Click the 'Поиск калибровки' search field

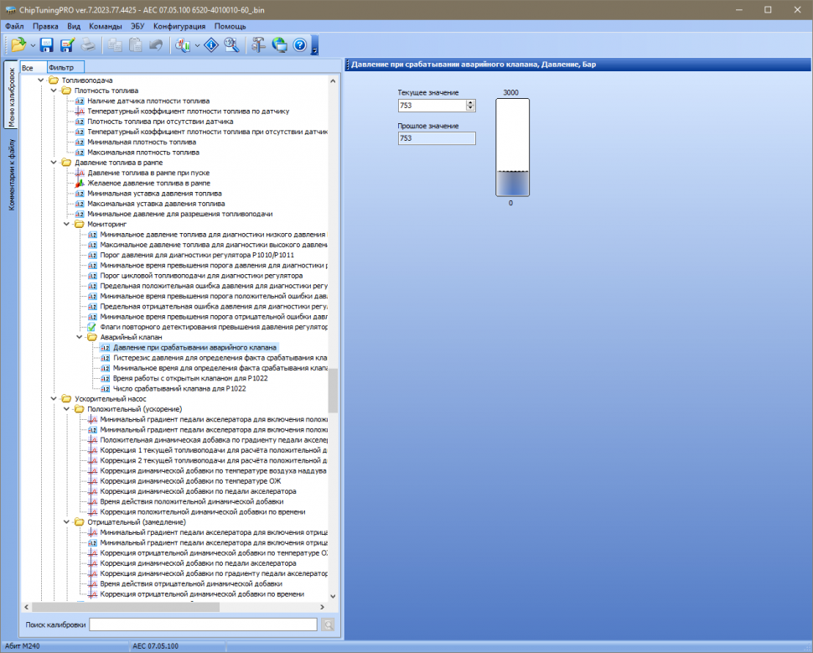(203, 624)
